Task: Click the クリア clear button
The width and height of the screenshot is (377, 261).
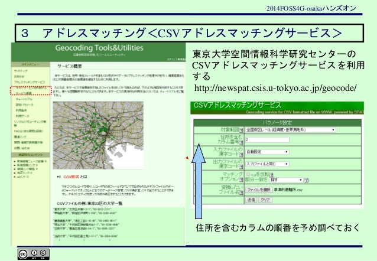Action: click(x=265, y=200)
